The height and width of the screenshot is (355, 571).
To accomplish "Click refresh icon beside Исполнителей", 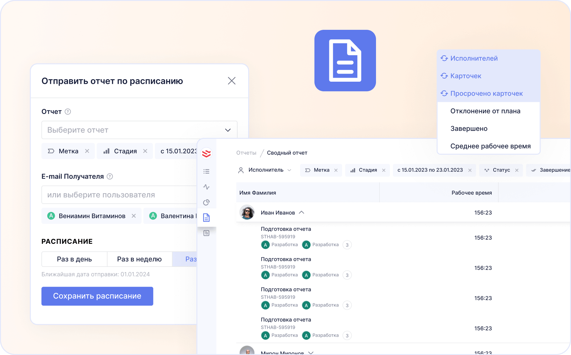I will coord(444,58).
